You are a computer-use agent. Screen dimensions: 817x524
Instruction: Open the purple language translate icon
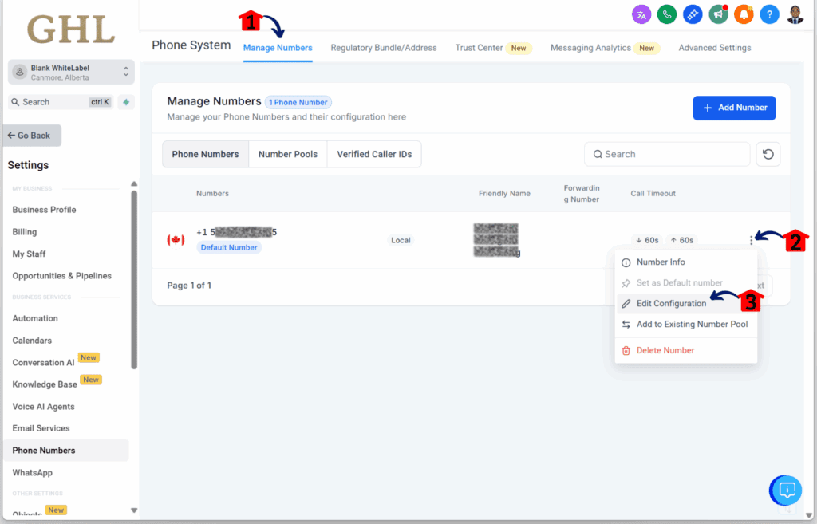coord(641,14)
